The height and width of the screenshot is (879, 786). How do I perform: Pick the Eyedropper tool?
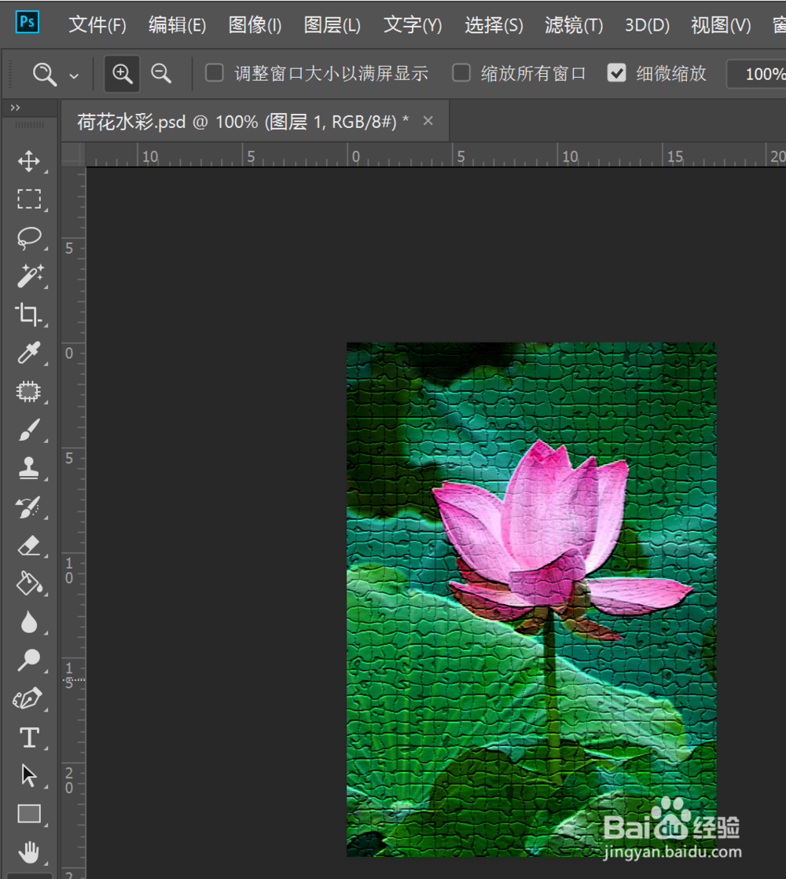coord(29,353)
